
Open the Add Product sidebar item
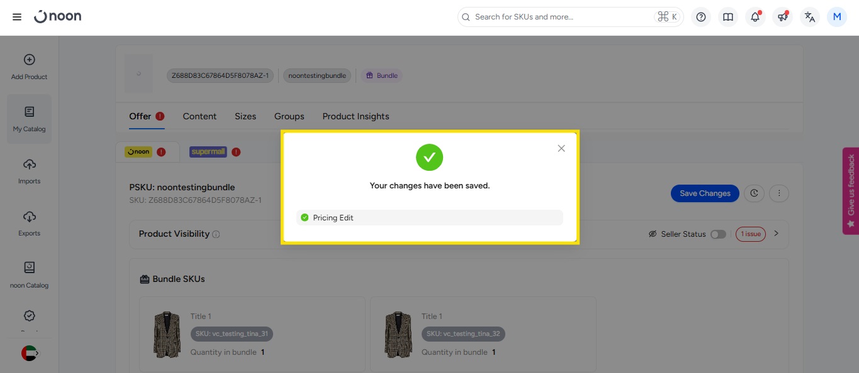click(x=29, y=67)
